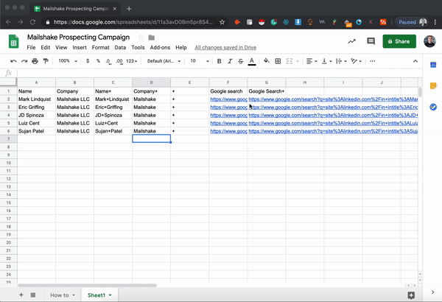Toggle bold formatting
The width and height of the screenshot is (442, 302).
219,61
